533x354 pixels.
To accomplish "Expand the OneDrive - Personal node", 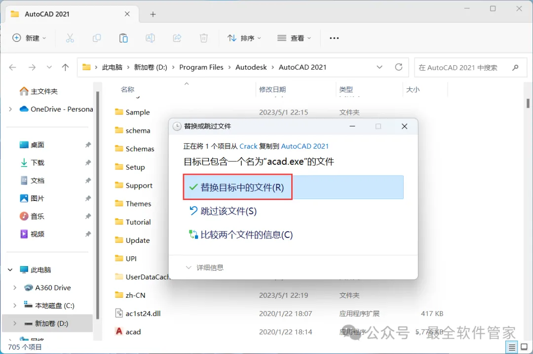I will pyautogui.click(x=10, y=109).
